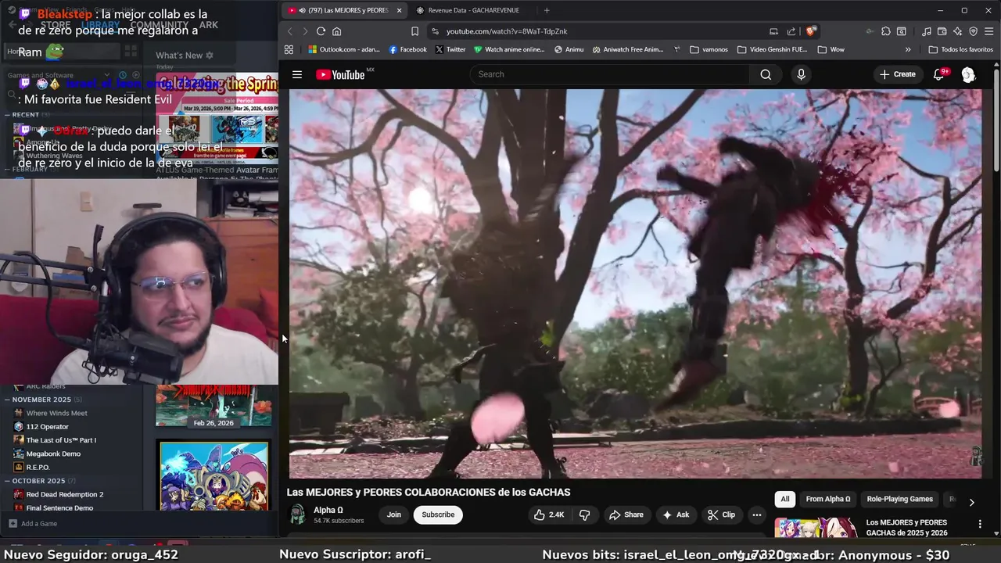The height and width of the screenshot is (563, 1001).
Task: Open YouTube notifications bell
Action: point(938,74)
